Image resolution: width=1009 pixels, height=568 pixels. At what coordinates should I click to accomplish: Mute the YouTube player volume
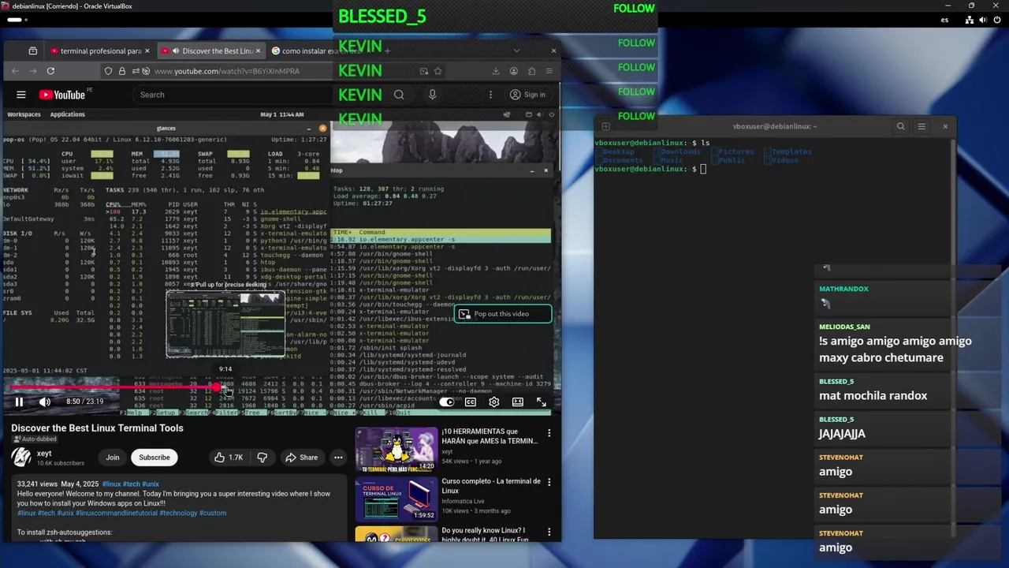point(45,402)
